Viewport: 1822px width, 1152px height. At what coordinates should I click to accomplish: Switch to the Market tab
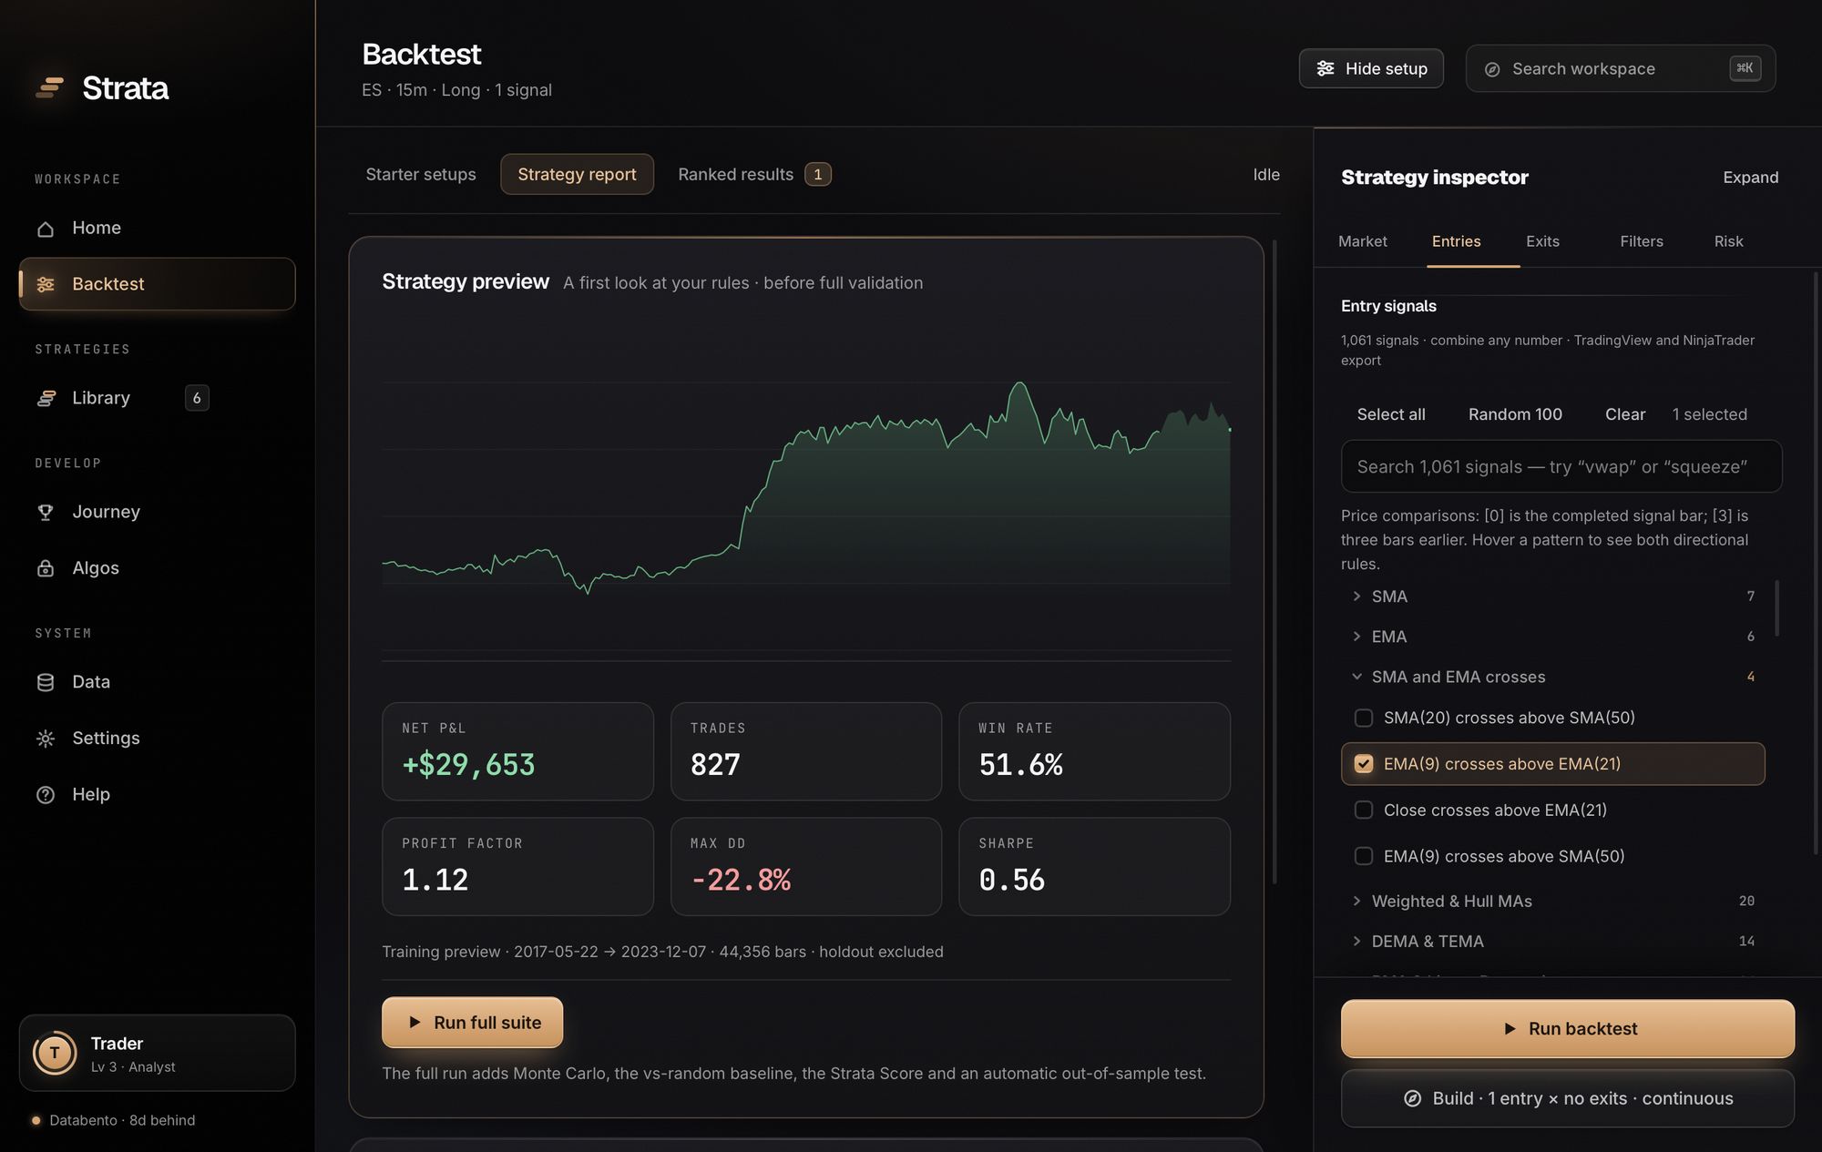tap(1362, 241)
